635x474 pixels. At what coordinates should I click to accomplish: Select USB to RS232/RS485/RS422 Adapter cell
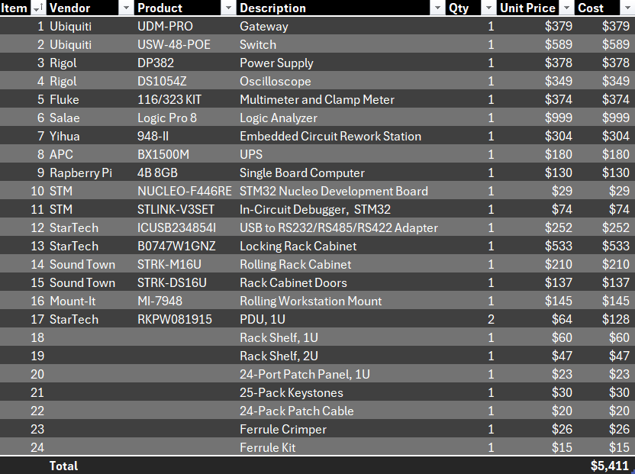pos(341,227)
